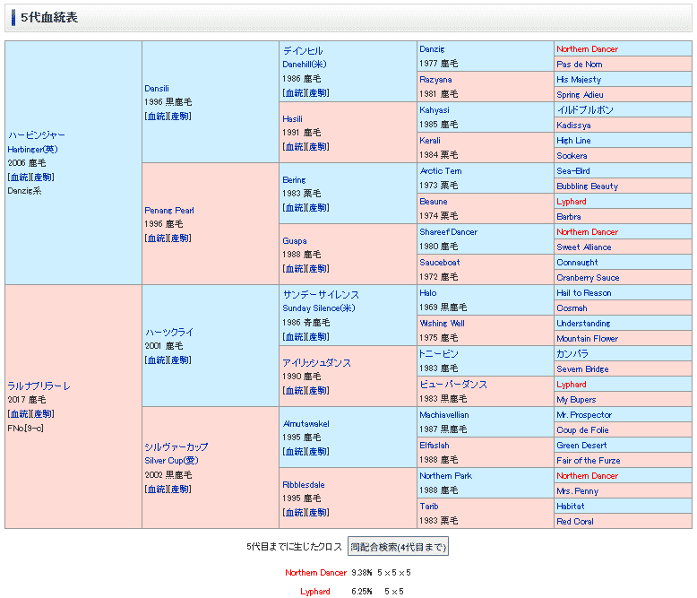Click Lyphard in the cross summary

(x=315, y=592)
